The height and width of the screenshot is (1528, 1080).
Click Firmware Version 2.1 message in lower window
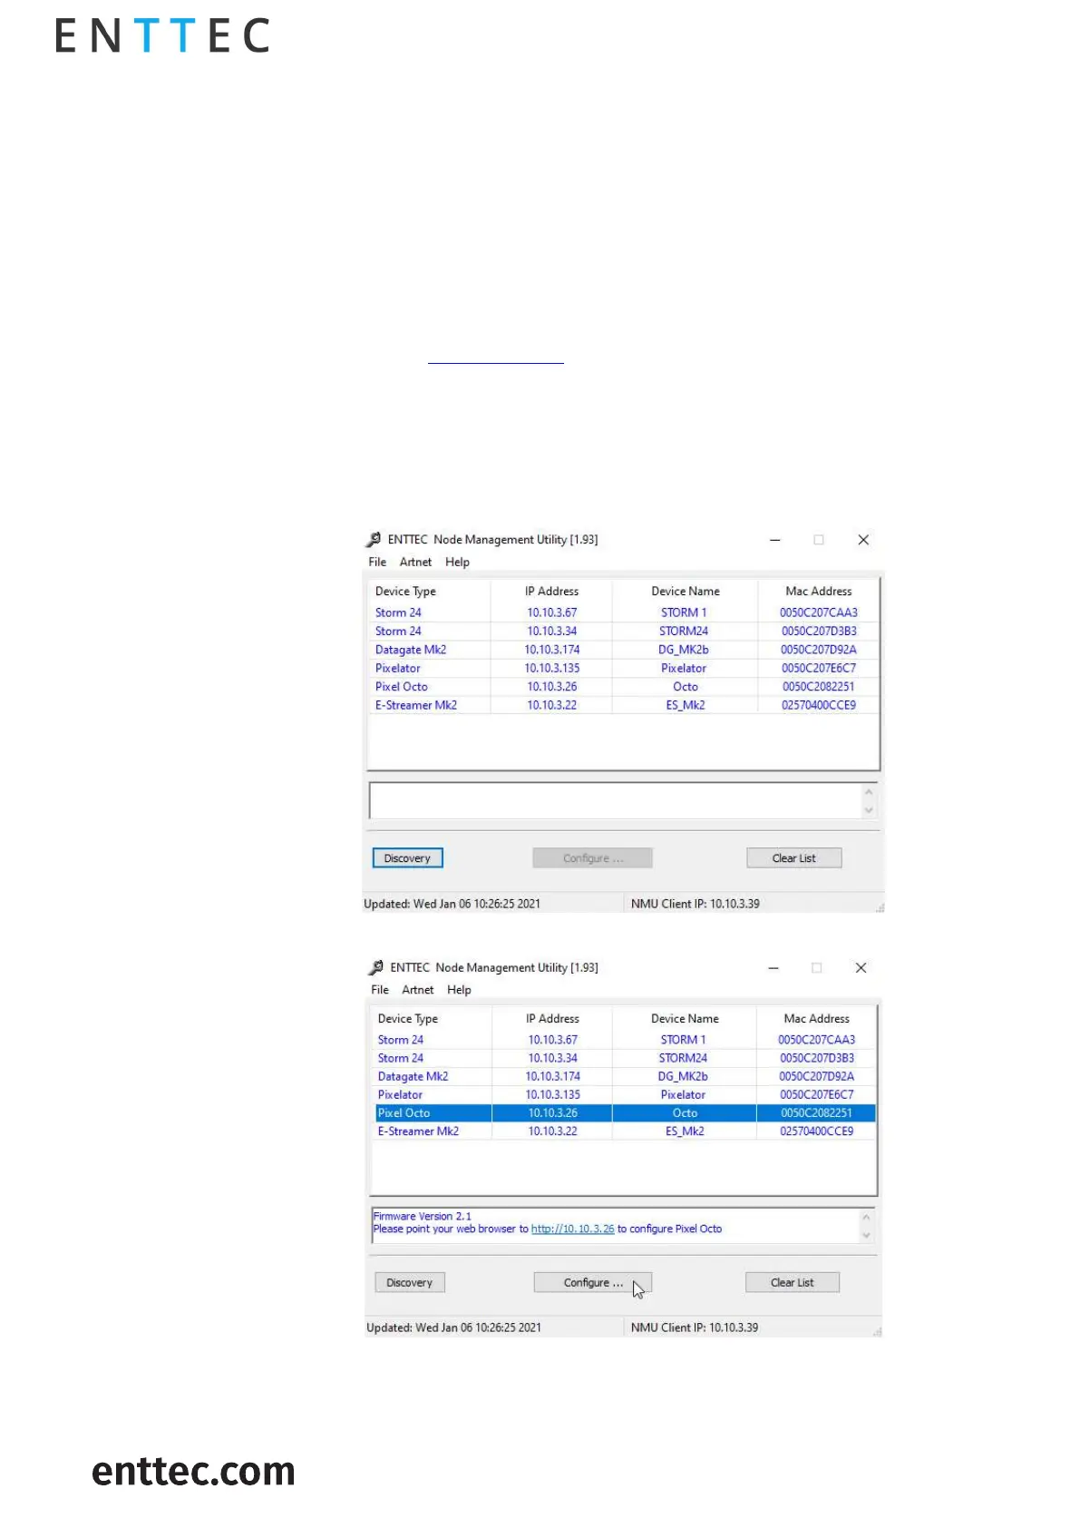tap(422, 1217)
